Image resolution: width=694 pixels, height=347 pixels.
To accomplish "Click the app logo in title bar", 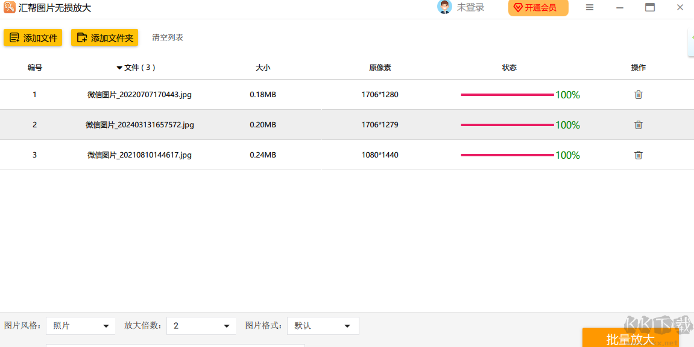I will (9, 8).
